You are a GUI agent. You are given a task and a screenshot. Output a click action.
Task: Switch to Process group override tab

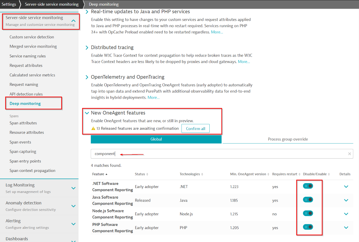pos(288,139)
